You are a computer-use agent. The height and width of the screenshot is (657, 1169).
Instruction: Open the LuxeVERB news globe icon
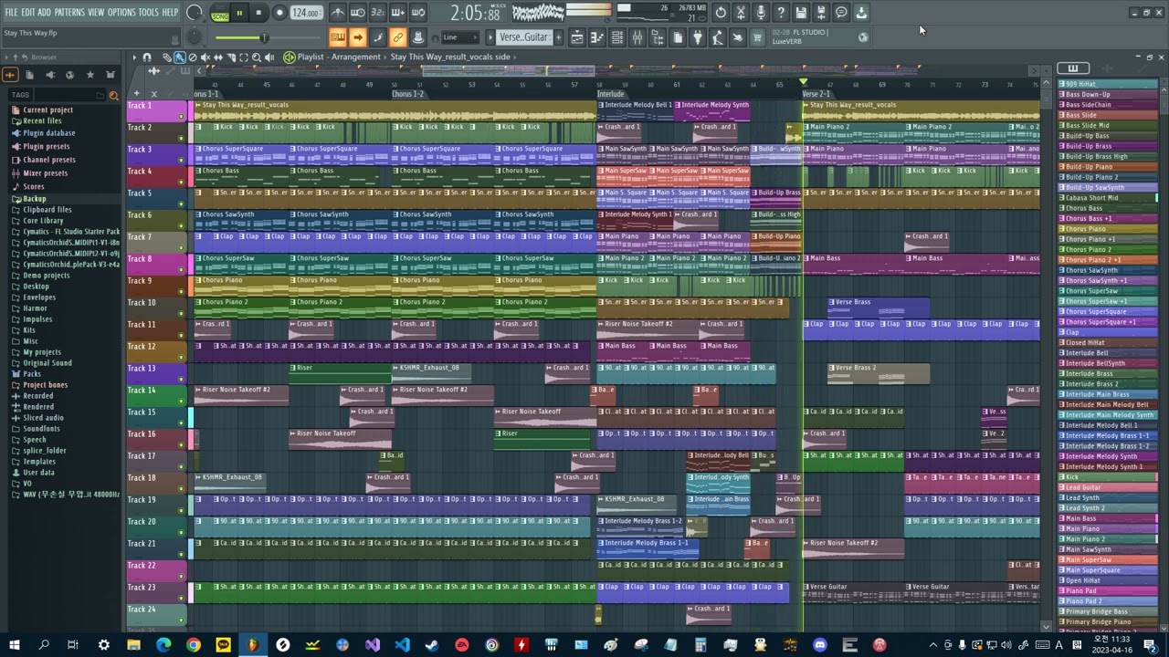point(863,37)
